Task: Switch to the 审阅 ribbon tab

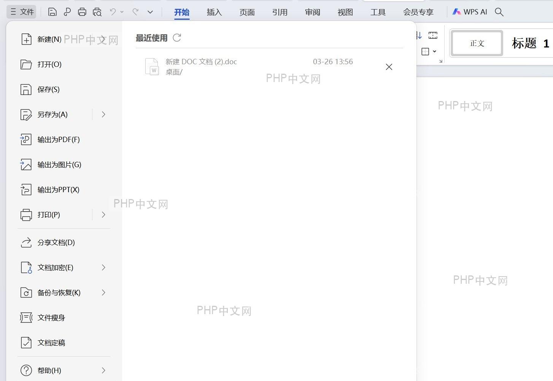Action: click(312, 12)
